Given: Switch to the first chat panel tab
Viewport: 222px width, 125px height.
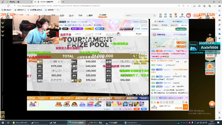Looking at the screenshot, I should click(155, 25).
